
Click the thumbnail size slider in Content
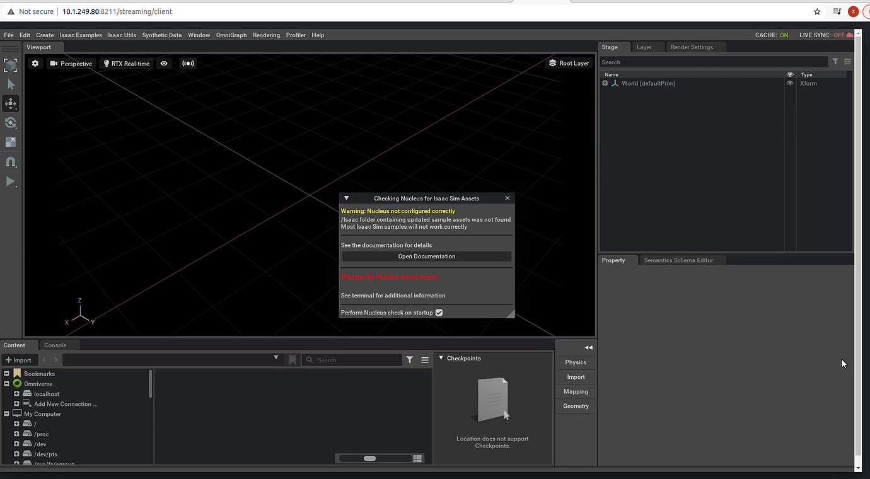[x=370, y=458]
